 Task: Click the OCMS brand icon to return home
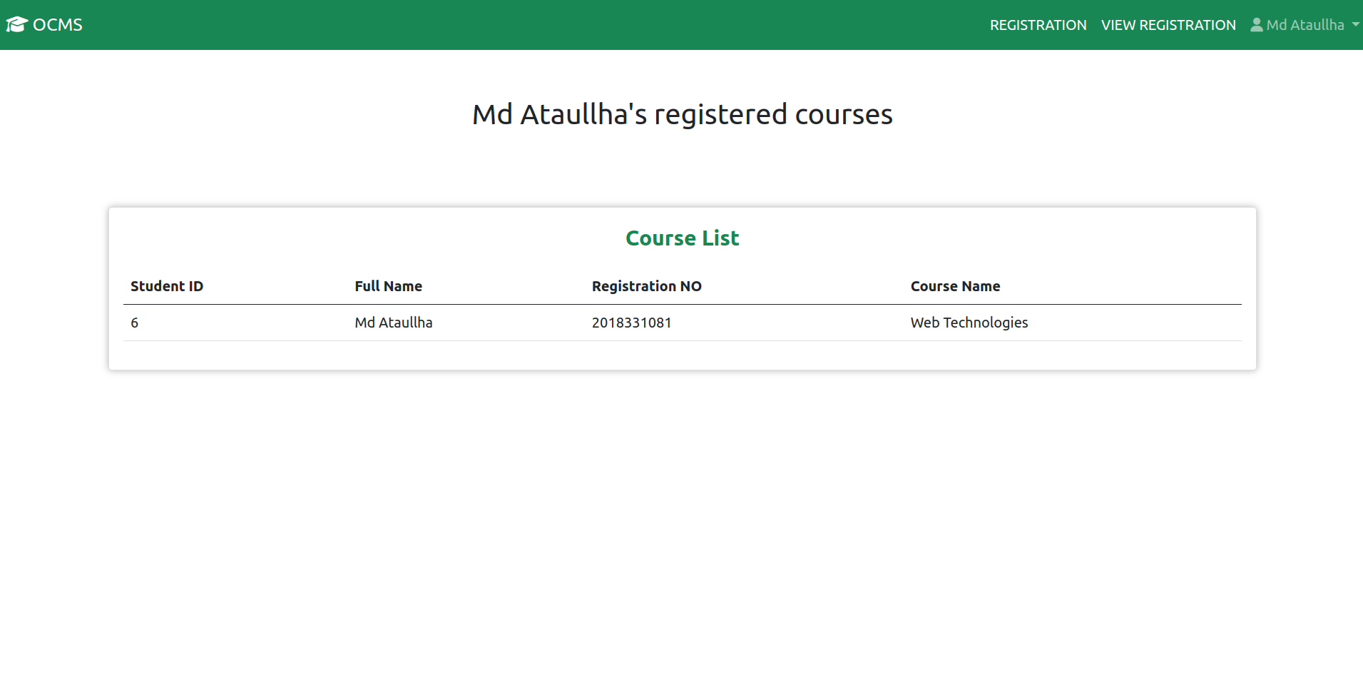pos(17,24)
